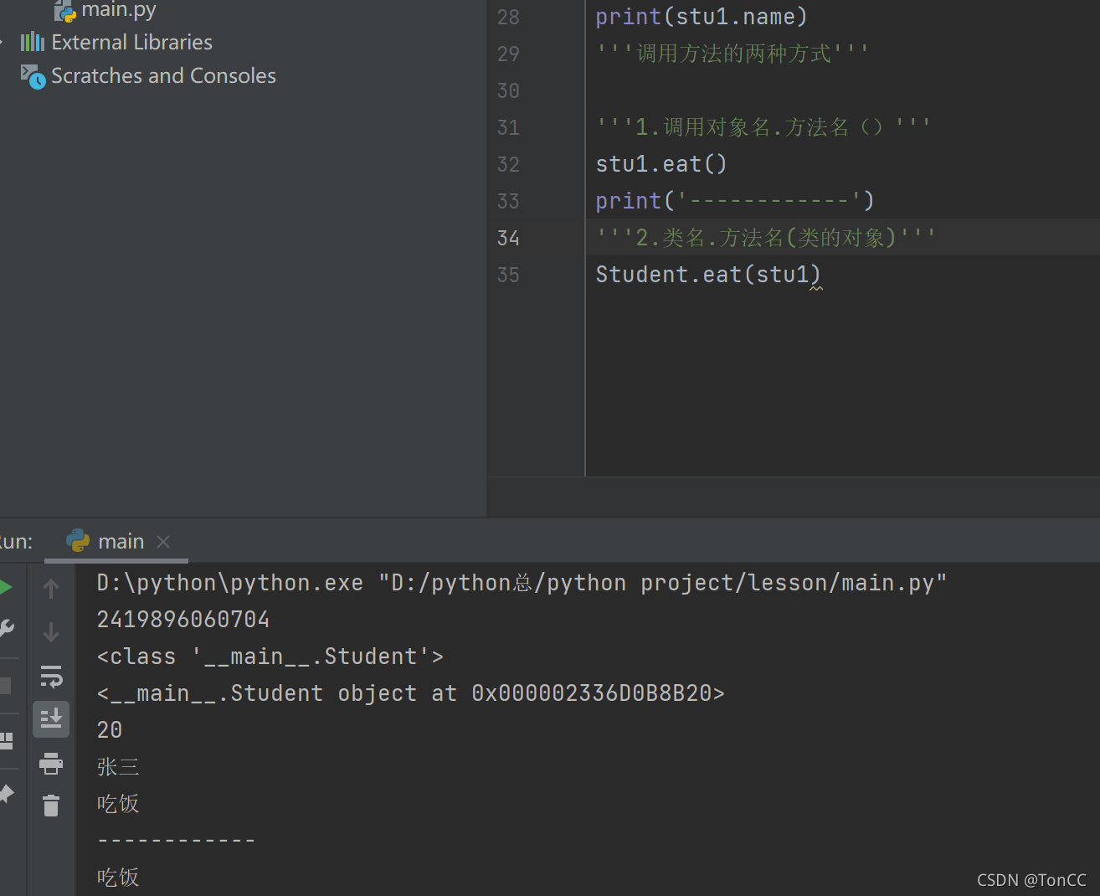Viewport: 1100px width, 896px height.
Task: Click the print('------------') code line
Action: 735,201
